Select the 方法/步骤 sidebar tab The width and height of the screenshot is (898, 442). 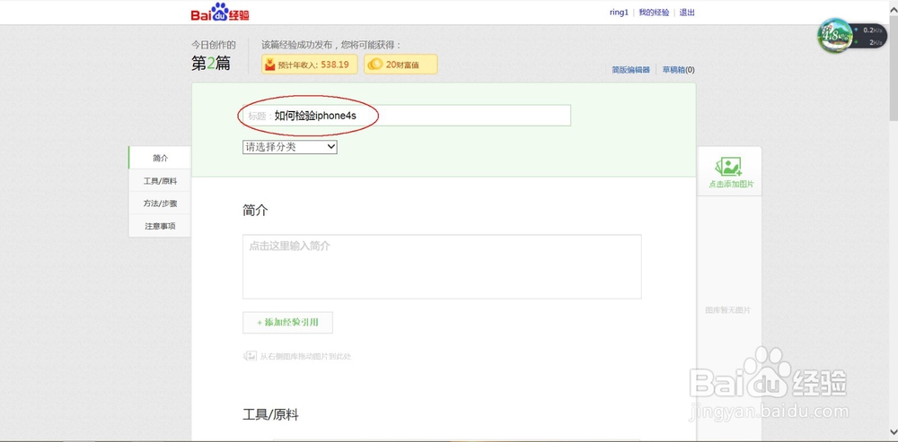point(161,203)
